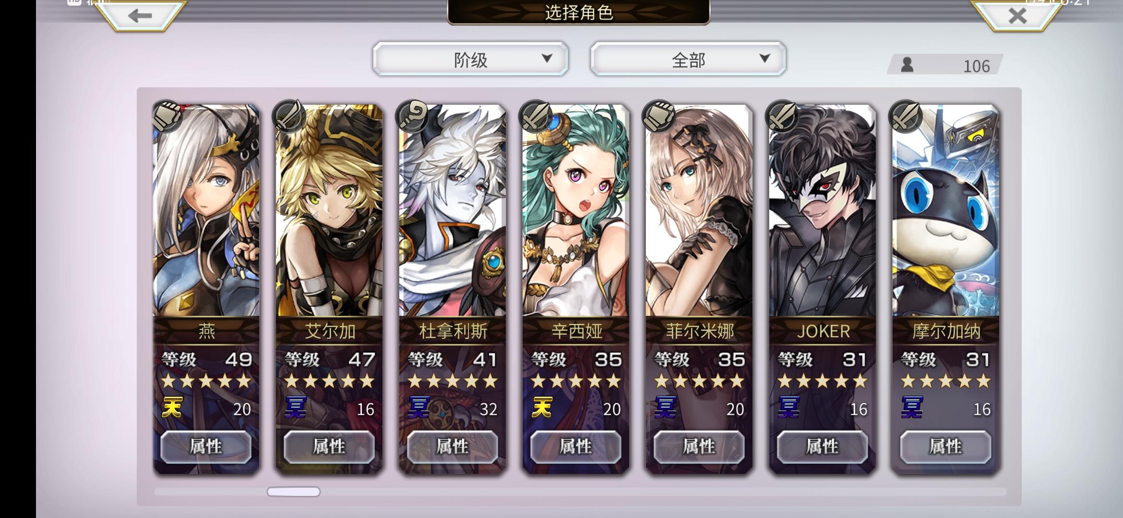View 属性 of 摩尔加纳

coord(945,447)
